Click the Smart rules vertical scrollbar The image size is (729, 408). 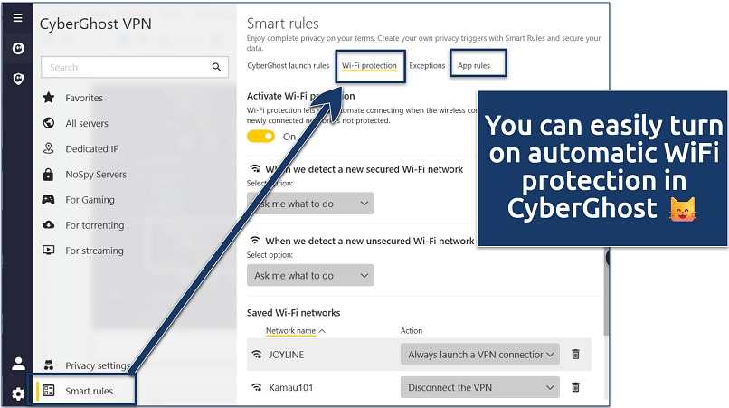606,293
